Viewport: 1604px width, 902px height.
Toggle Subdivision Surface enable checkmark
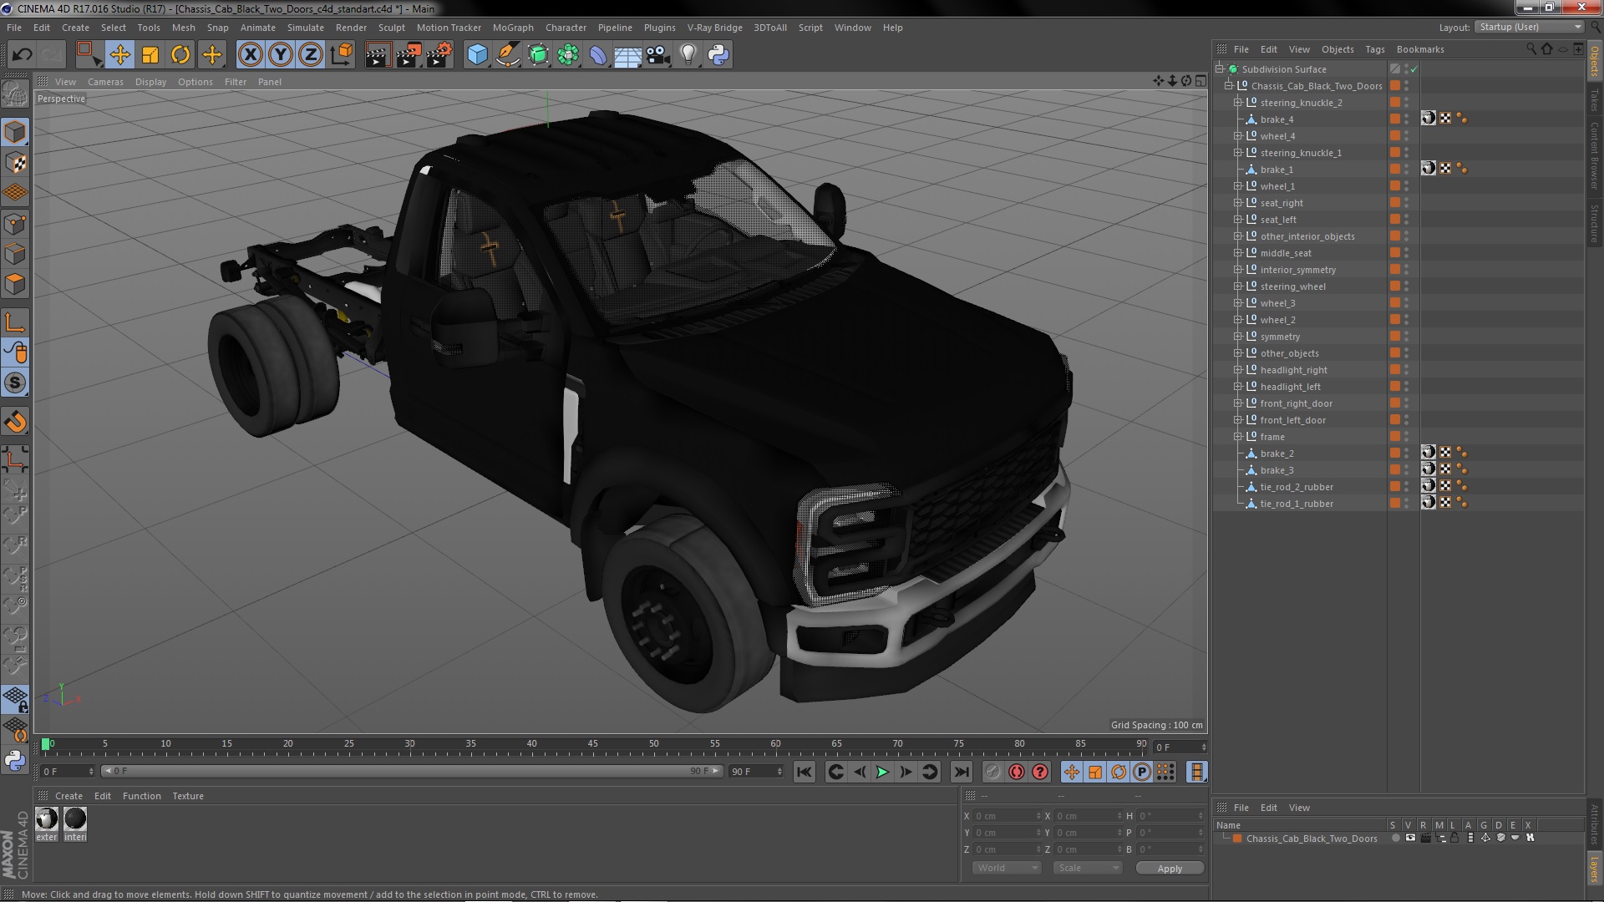tap(1414, 69)
